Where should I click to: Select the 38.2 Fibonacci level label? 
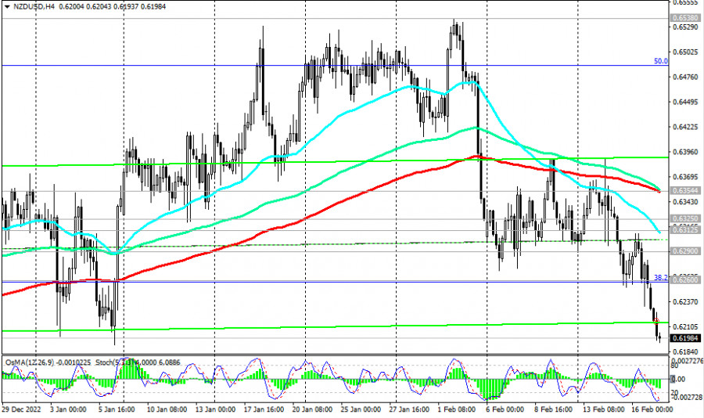(660, 277)
